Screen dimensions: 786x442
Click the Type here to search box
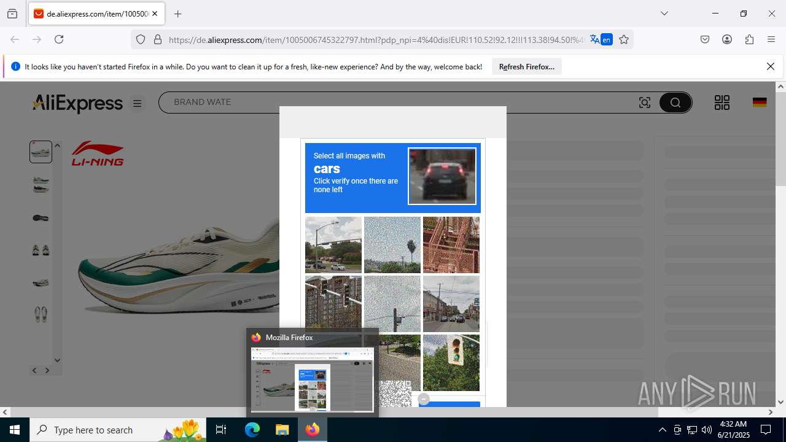[118, 430]
